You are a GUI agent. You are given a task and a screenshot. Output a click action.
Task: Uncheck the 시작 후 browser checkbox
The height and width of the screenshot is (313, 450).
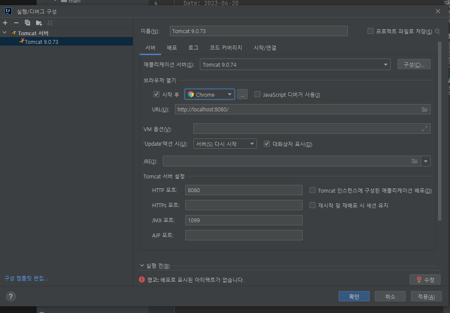[156, 94]
